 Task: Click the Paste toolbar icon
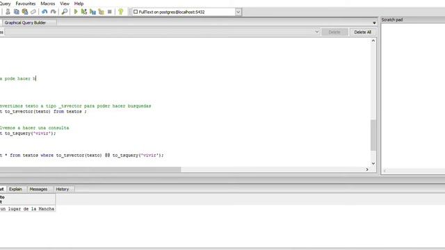pos(25,12)
